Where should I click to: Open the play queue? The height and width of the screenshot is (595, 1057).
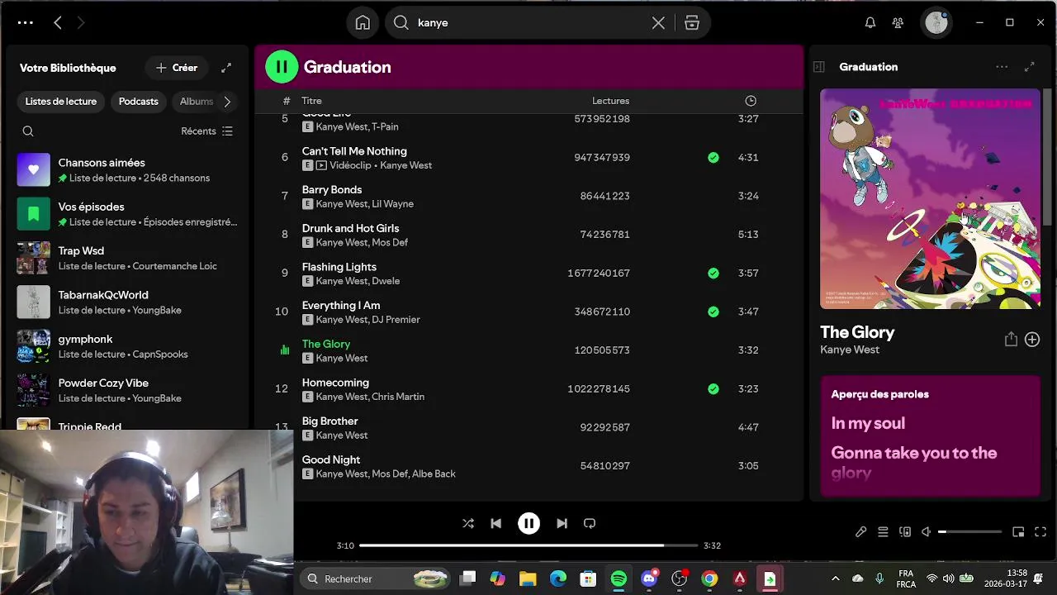coord(883,532)
